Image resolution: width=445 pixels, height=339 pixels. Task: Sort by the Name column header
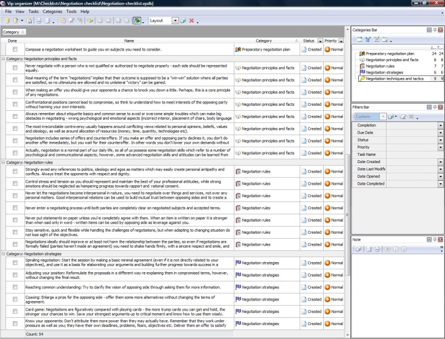tap(129, 41)
